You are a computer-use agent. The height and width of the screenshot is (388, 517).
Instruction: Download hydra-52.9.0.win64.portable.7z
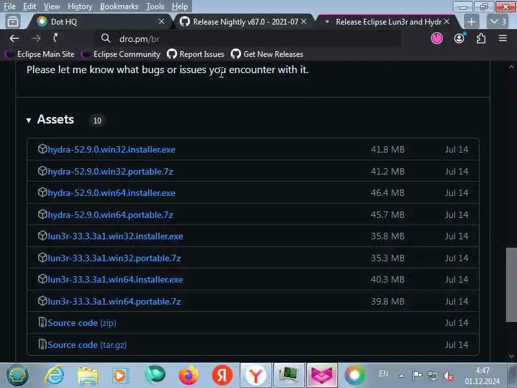[110, 215]
